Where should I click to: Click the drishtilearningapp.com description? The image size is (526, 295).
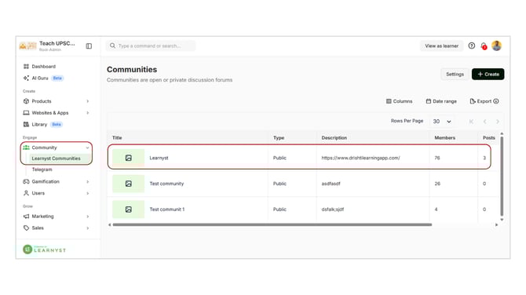click(360, 158)
